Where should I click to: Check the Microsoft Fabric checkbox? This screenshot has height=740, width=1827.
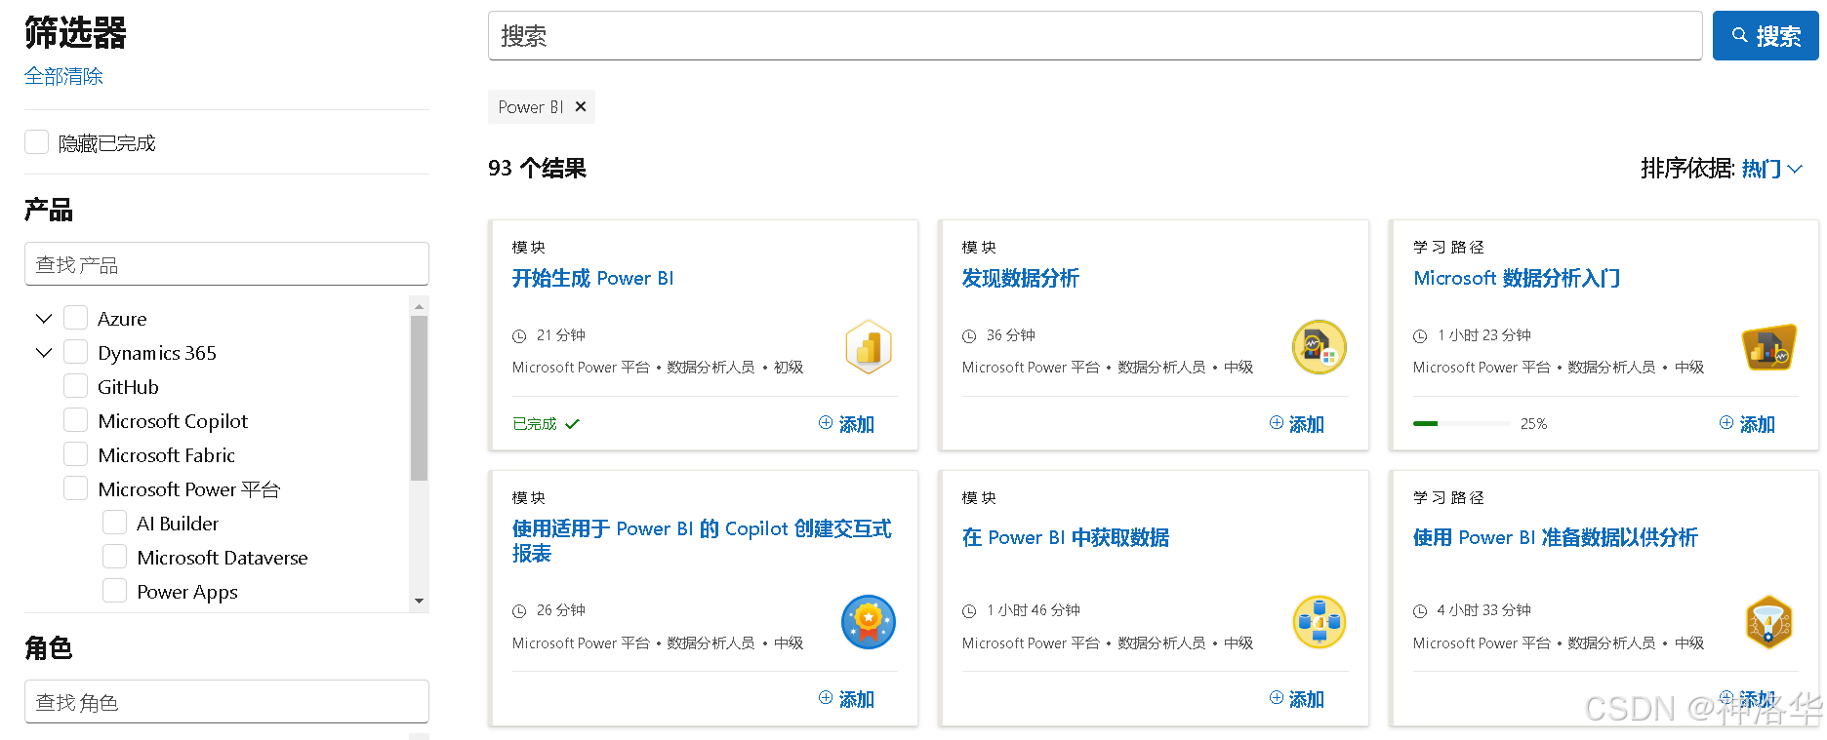coord(75,454)
